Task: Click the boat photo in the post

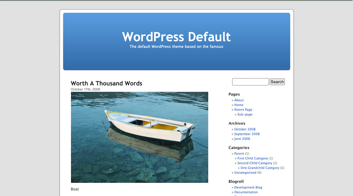Action: tap(140, 137)
